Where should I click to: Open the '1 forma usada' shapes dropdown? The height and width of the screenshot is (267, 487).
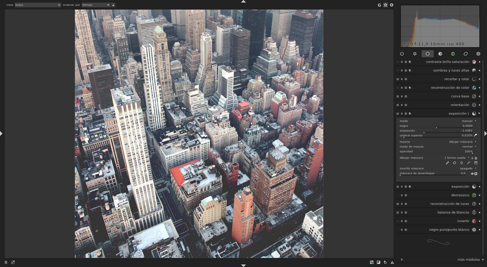pyautogui.click(x=456, y=158)
